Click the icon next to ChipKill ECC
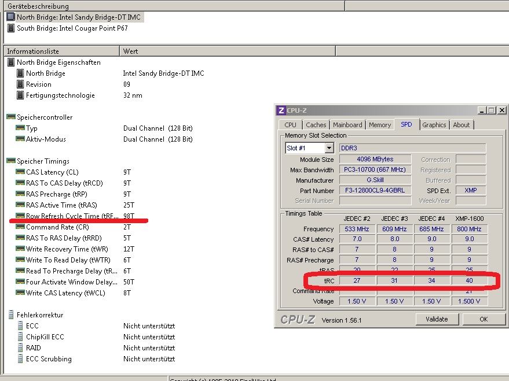Viewport: 509px width, 381px height. 20,336
